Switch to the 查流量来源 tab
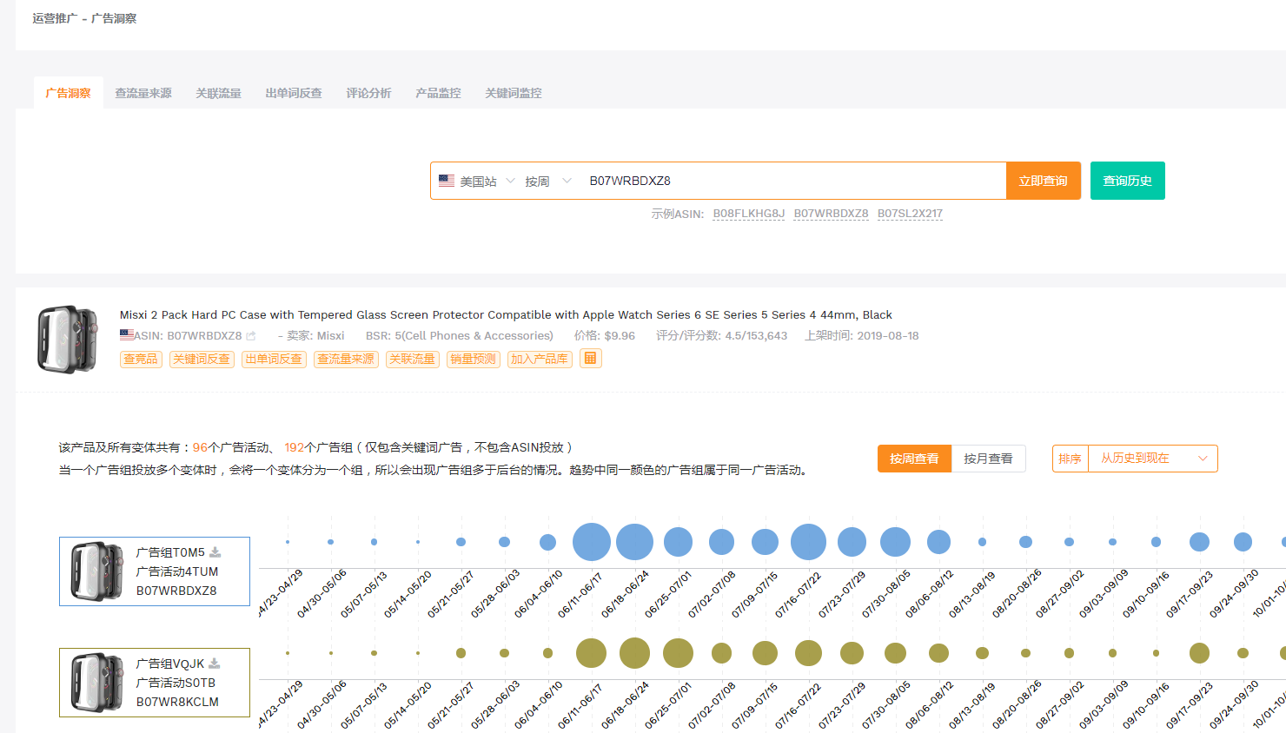The width and height of the screenshot is (1286, 733). [143, 93]
